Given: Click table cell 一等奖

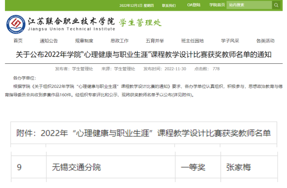Looking at the screenshot, I should 198,167.
